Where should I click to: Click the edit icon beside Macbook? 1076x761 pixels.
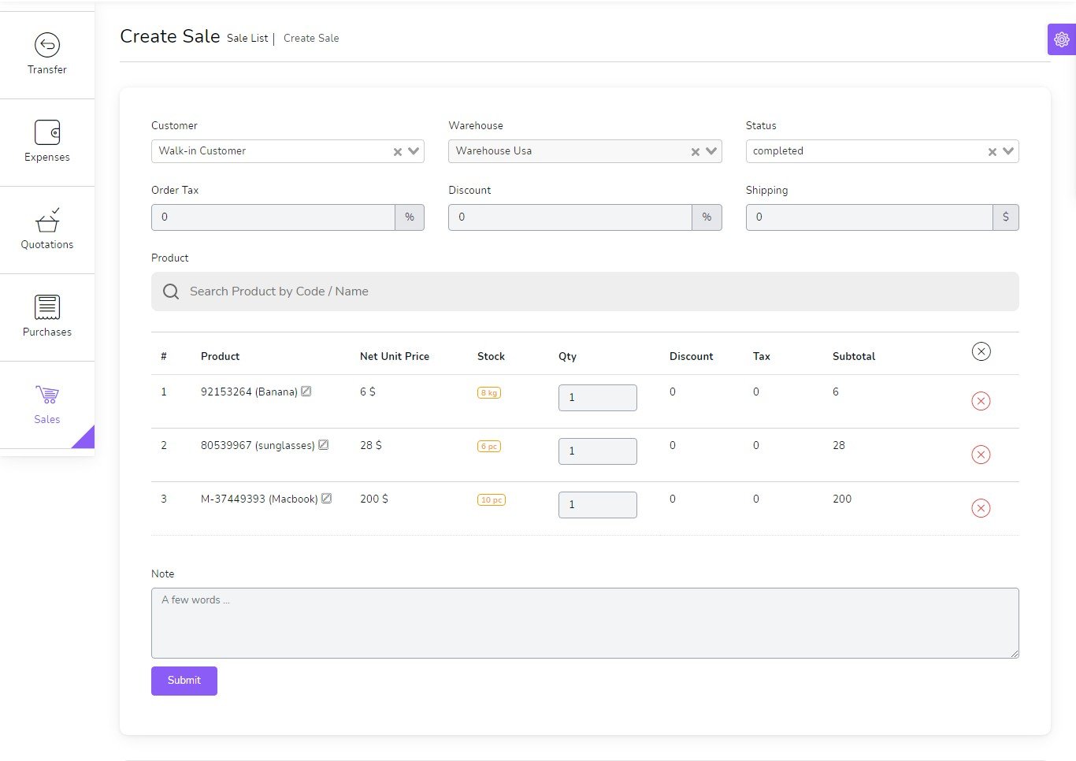pos(326,499)
